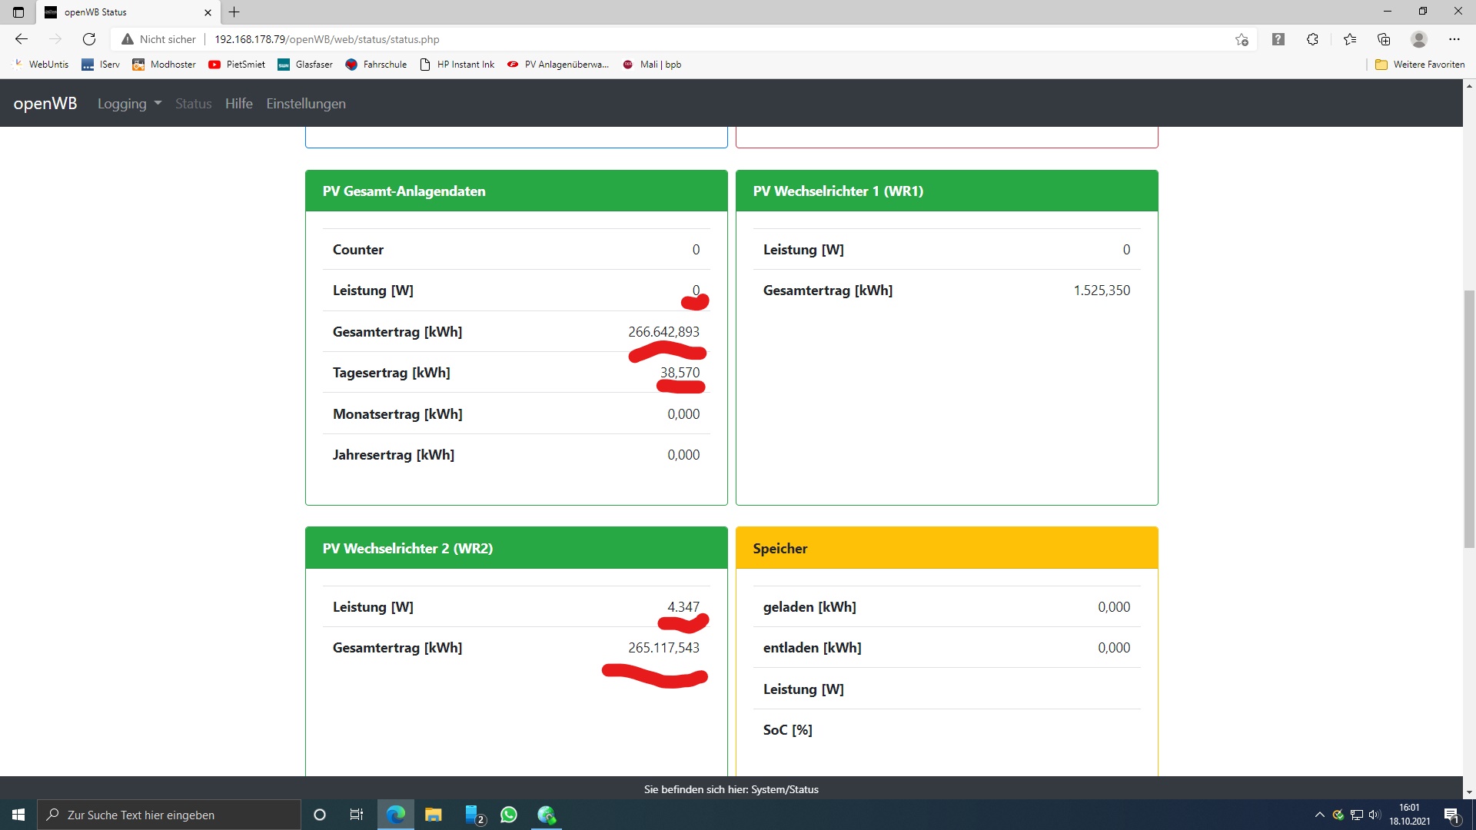Add page to favorites star icon
Image resolution: width=1476 pixels, height=830 pixels.
1242,39
